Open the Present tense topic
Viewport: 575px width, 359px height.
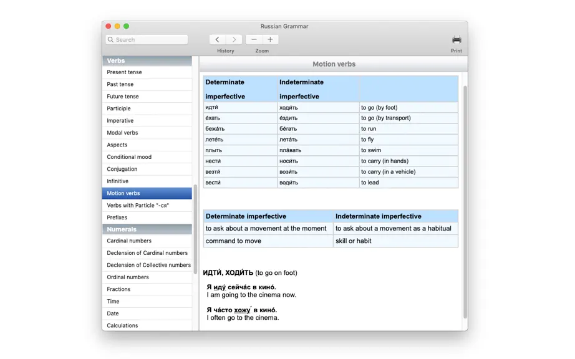[x=147, y=72]
